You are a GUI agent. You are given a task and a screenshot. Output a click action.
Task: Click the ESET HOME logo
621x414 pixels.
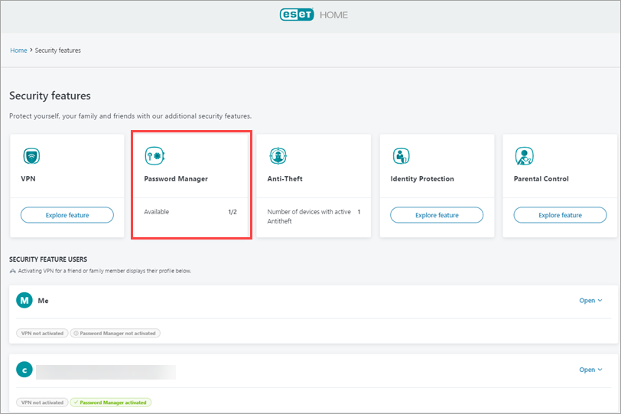tap(314, 15)
